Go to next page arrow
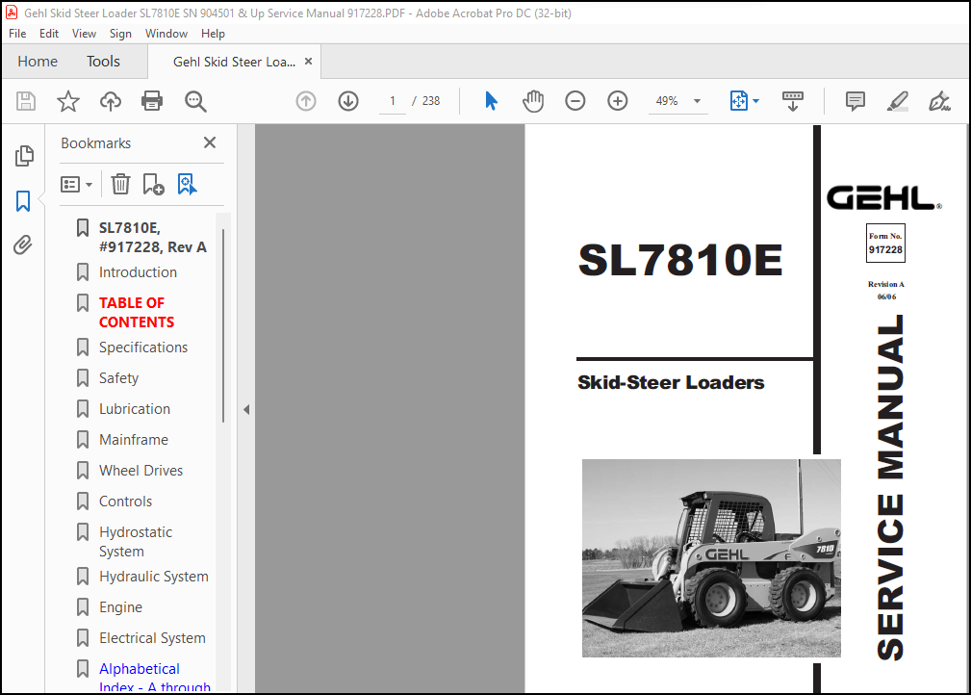Image resolution: width=971 pixels, height=695 pixels. (348, 101)
